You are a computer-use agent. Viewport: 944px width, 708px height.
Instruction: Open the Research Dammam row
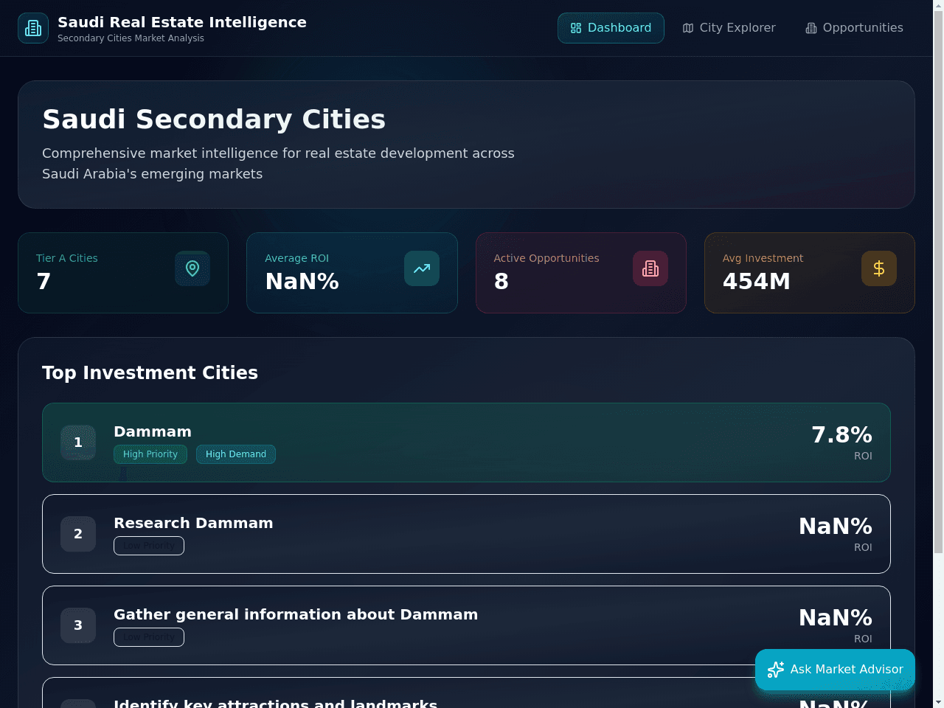tap(466, 534)
